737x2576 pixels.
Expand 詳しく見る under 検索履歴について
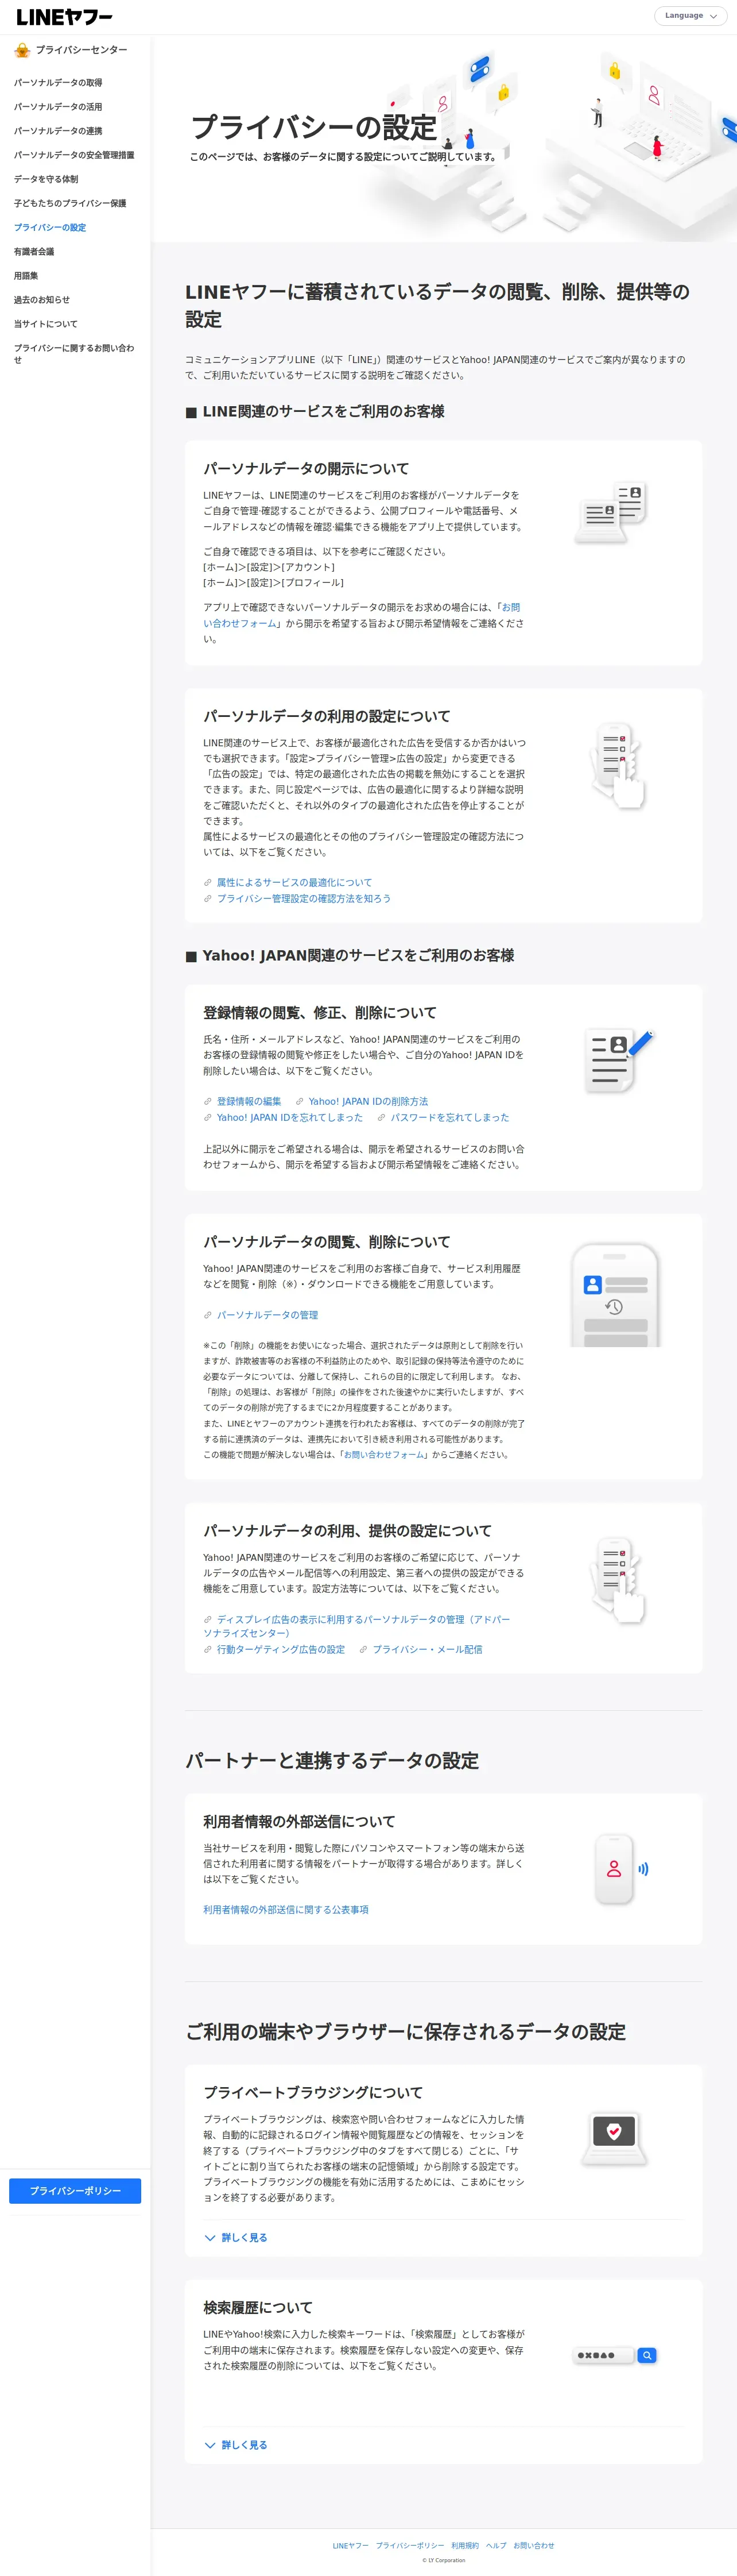tap(236, 2444)
